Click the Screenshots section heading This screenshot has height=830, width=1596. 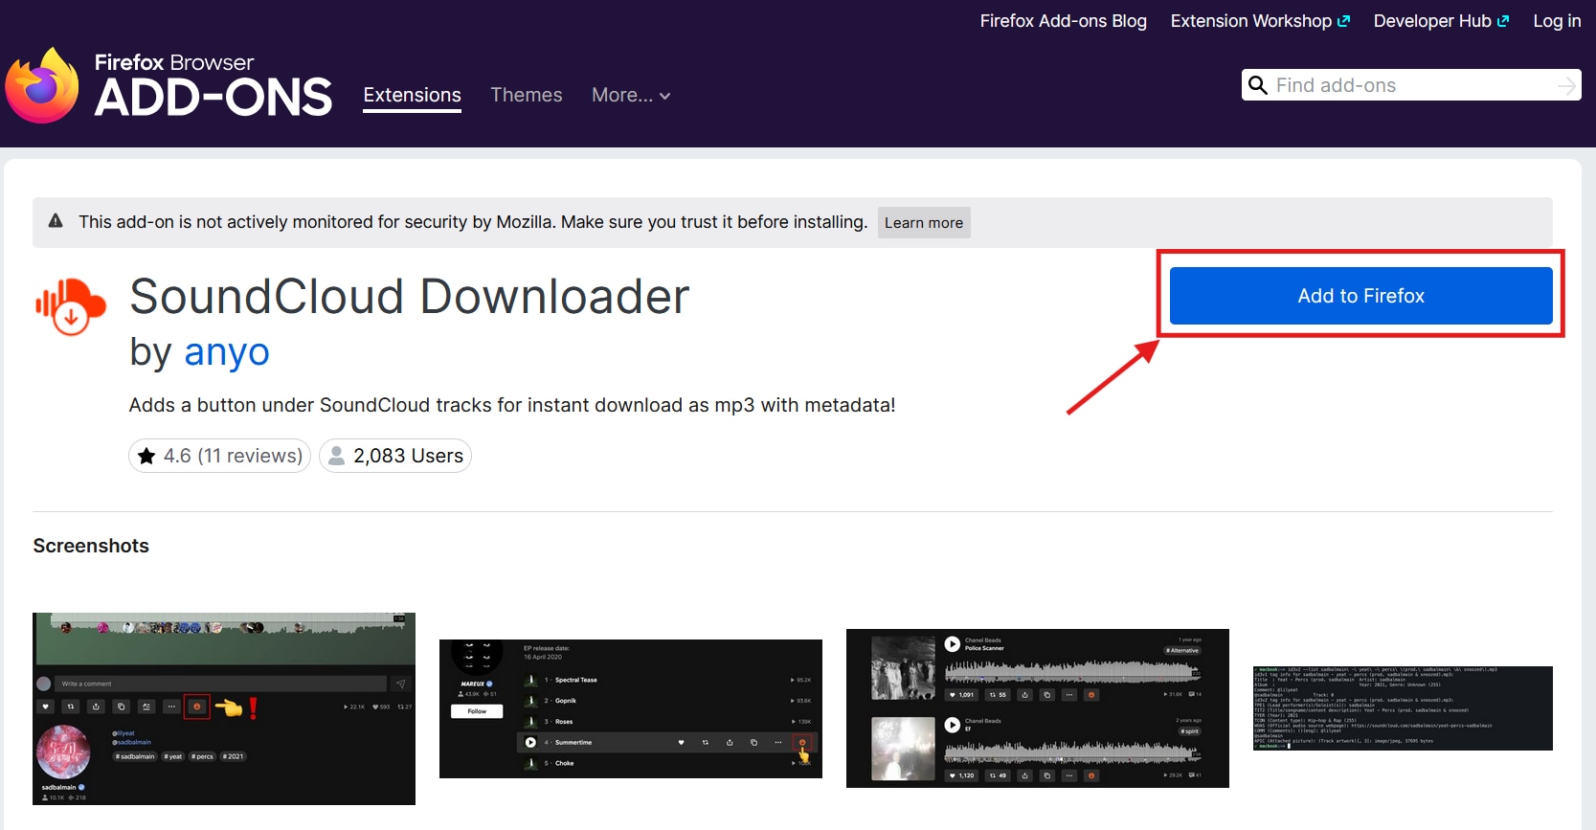[91, 546]
